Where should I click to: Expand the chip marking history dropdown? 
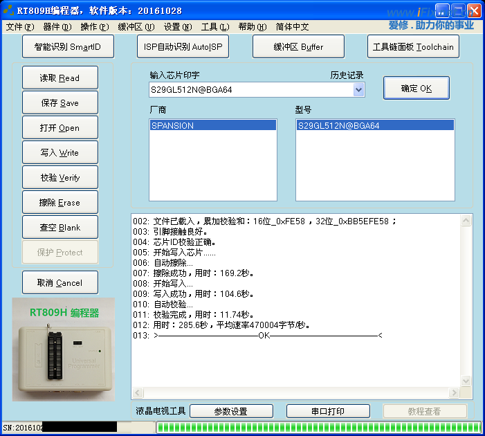click(358, 90)
